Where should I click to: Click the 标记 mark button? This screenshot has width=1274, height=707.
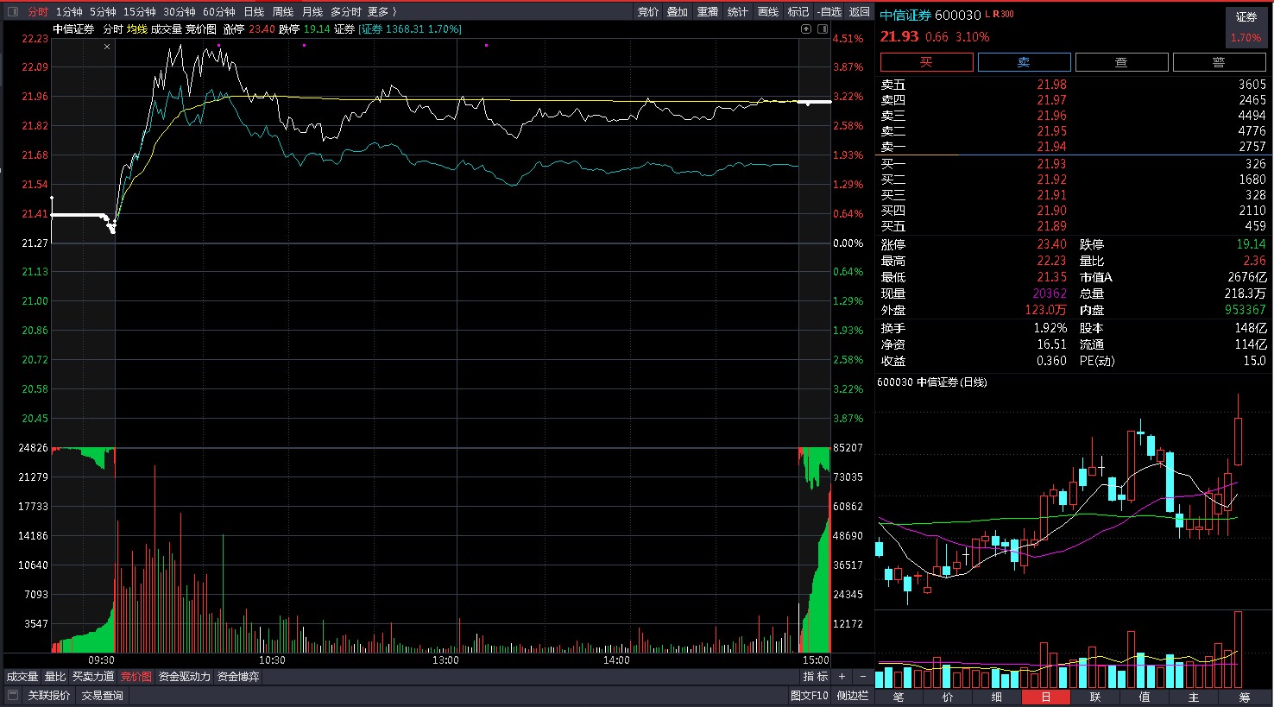[x=798, y=11]
